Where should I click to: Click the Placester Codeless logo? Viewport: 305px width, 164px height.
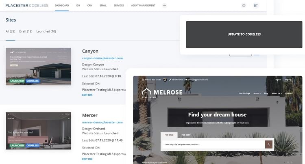(27, 5)
